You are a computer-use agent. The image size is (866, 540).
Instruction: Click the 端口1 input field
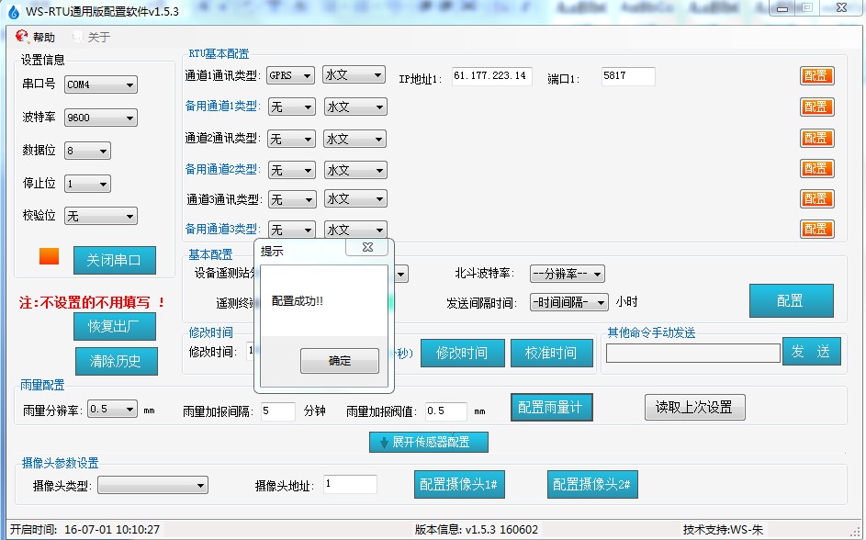coord(628,76)
